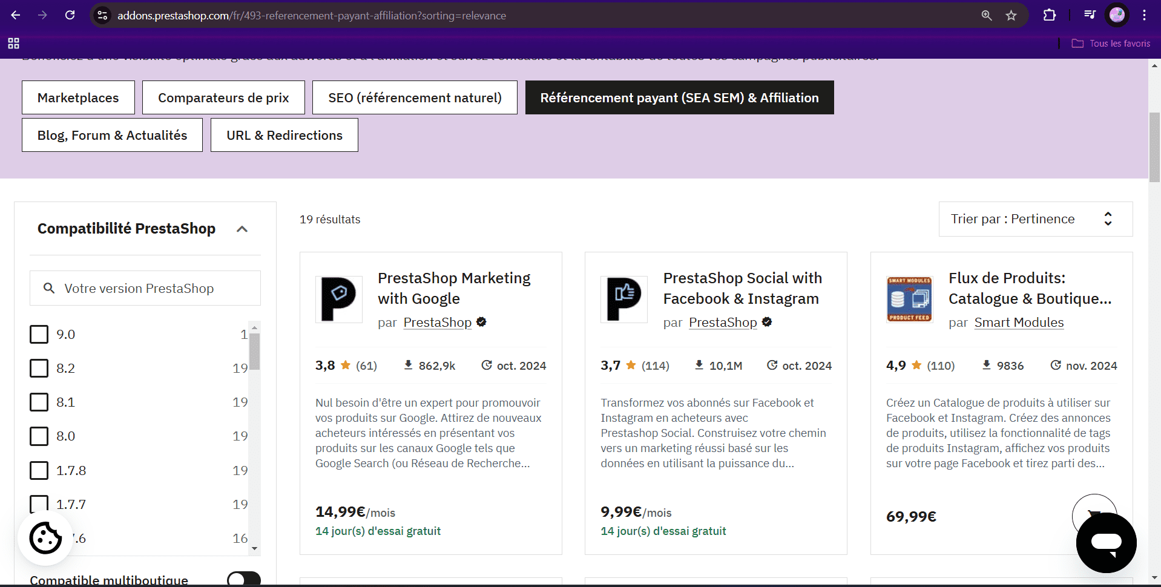Reload the current page
This screenshot has width=1161, height=587.
coord(70,15)
